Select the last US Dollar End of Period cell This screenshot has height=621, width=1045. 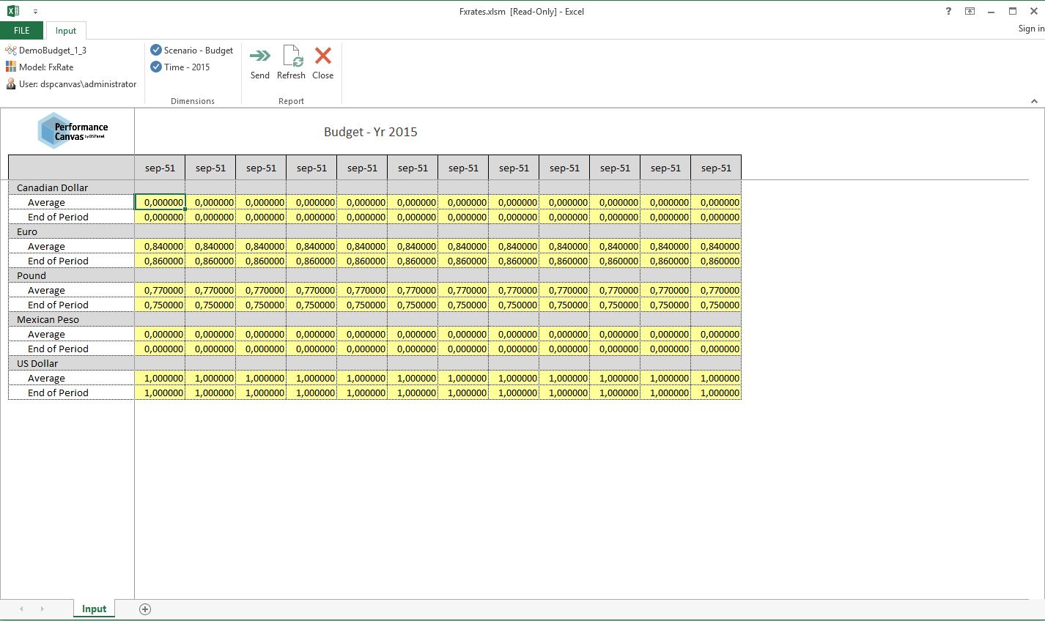[x=716, y=393]
